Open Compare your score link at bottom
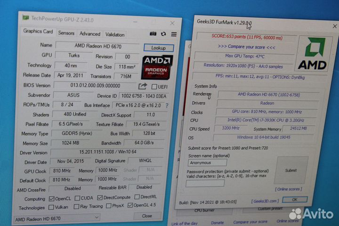This screenshot has width=339, height=226. tap(250, 222)
